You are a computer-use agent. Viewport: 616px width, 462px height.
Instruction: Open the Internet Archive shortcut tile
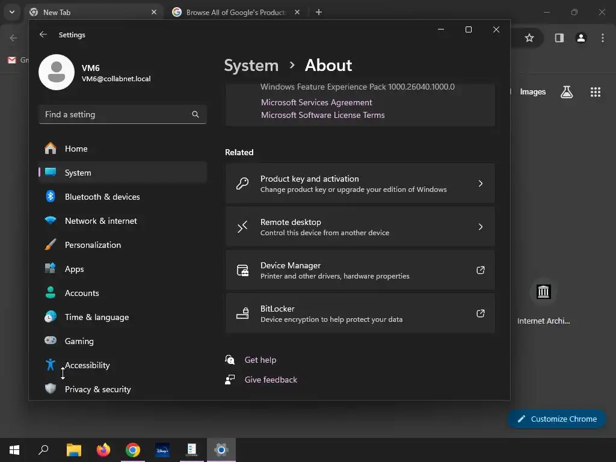pos(543,303)
